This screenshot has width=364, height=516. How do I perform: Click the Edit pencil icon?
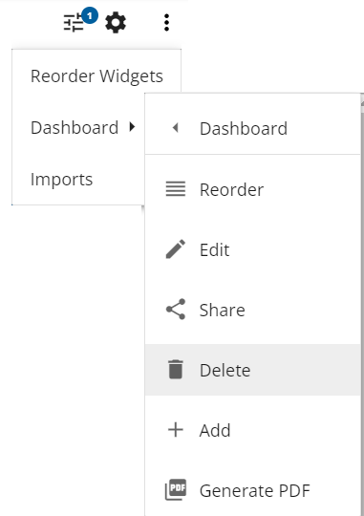176,249
